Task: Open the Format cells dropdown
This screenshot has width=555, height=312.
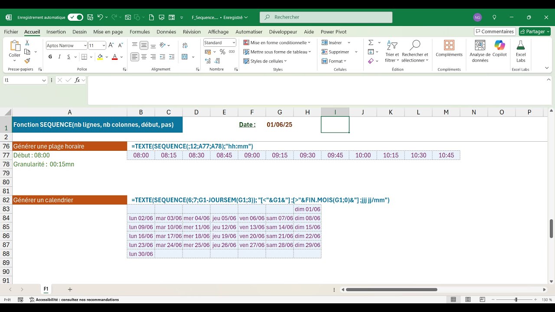Action: point(334,61)
